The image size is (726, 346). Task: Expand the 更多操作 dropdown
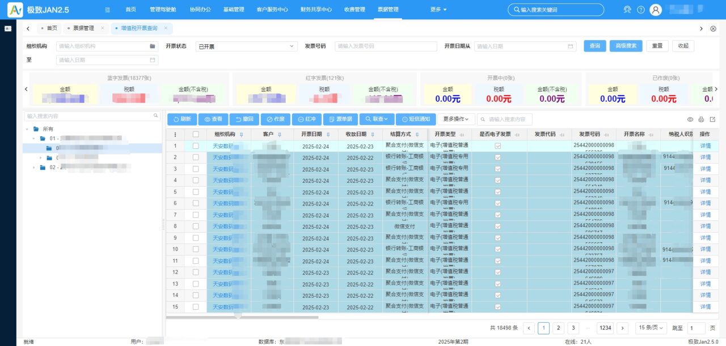coord(456,119)
